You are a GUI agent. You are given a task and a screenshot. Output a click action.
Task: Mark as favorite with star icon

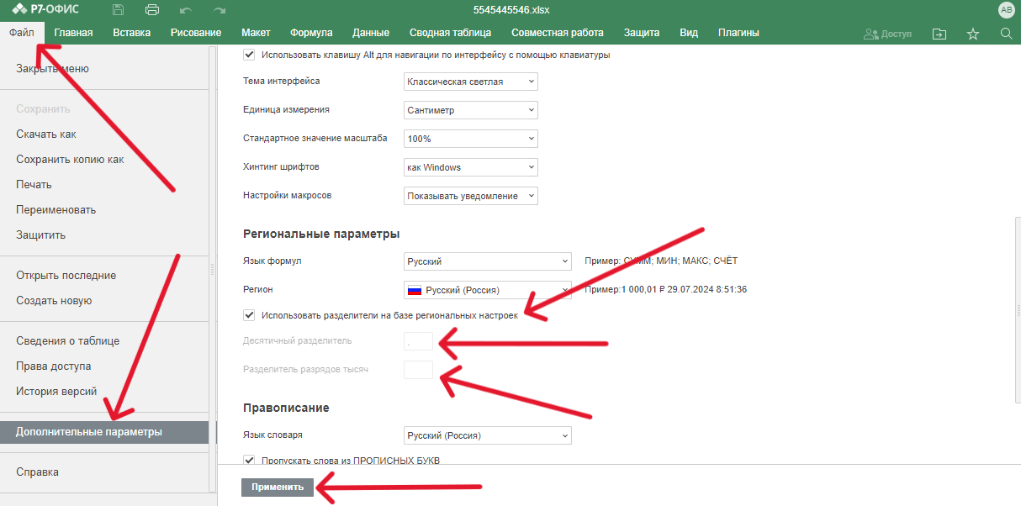click(x=973, y=34)
